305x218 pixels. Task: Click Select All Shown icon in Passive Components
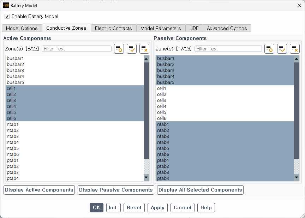click(x=282, y=49)
